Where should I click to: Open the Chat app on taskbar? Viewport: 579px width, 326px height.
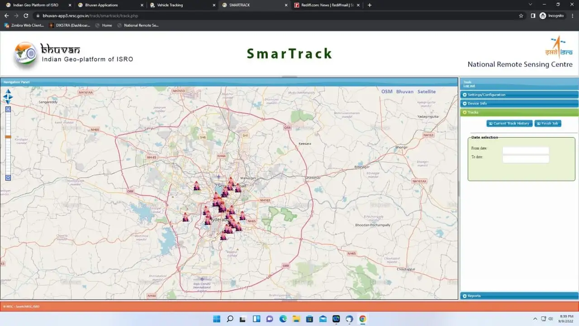click(x=270, y=319)
